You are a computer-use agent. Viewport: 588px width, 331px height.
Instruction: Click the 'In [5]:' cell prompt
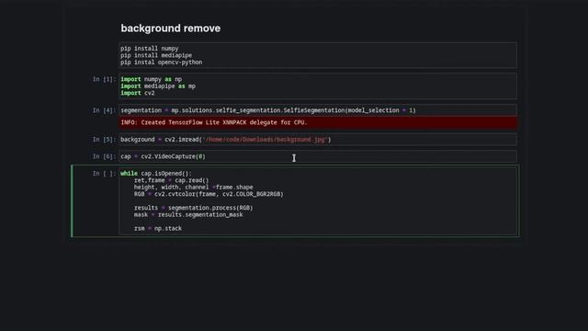tap(104, 140)
